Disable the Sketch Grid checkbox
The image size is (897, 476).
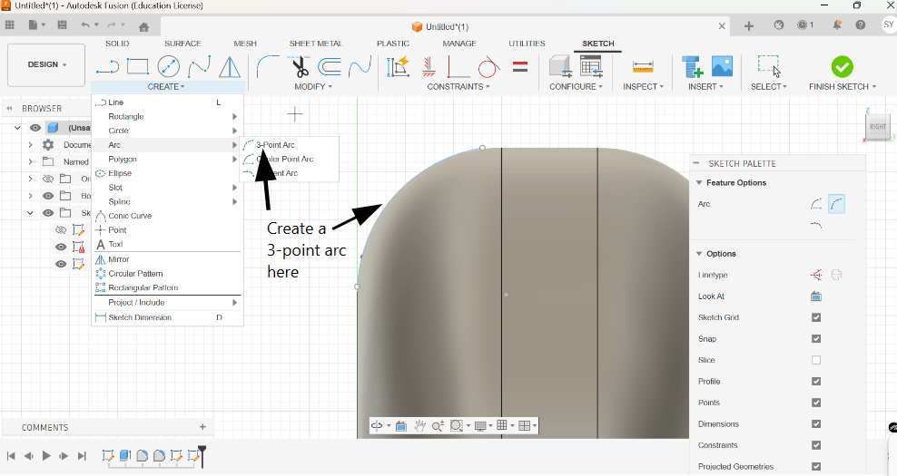[x=816, y=317]
